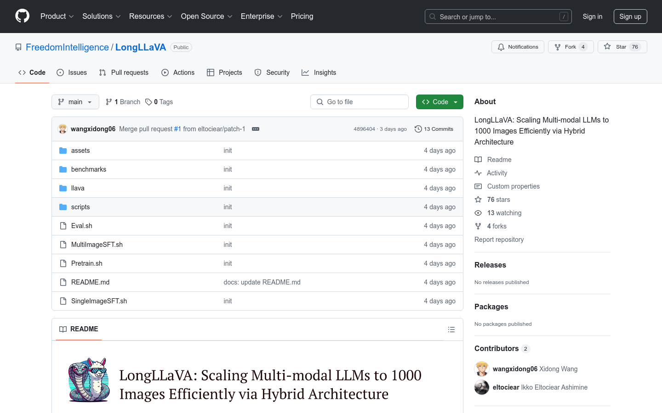662x413 pixels.
Task: Open the Solutions dropdown menu
Action: (102, 17)
